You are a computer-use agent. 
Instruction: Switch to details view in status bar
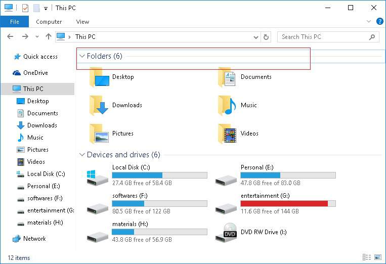(x=366, y=257)
